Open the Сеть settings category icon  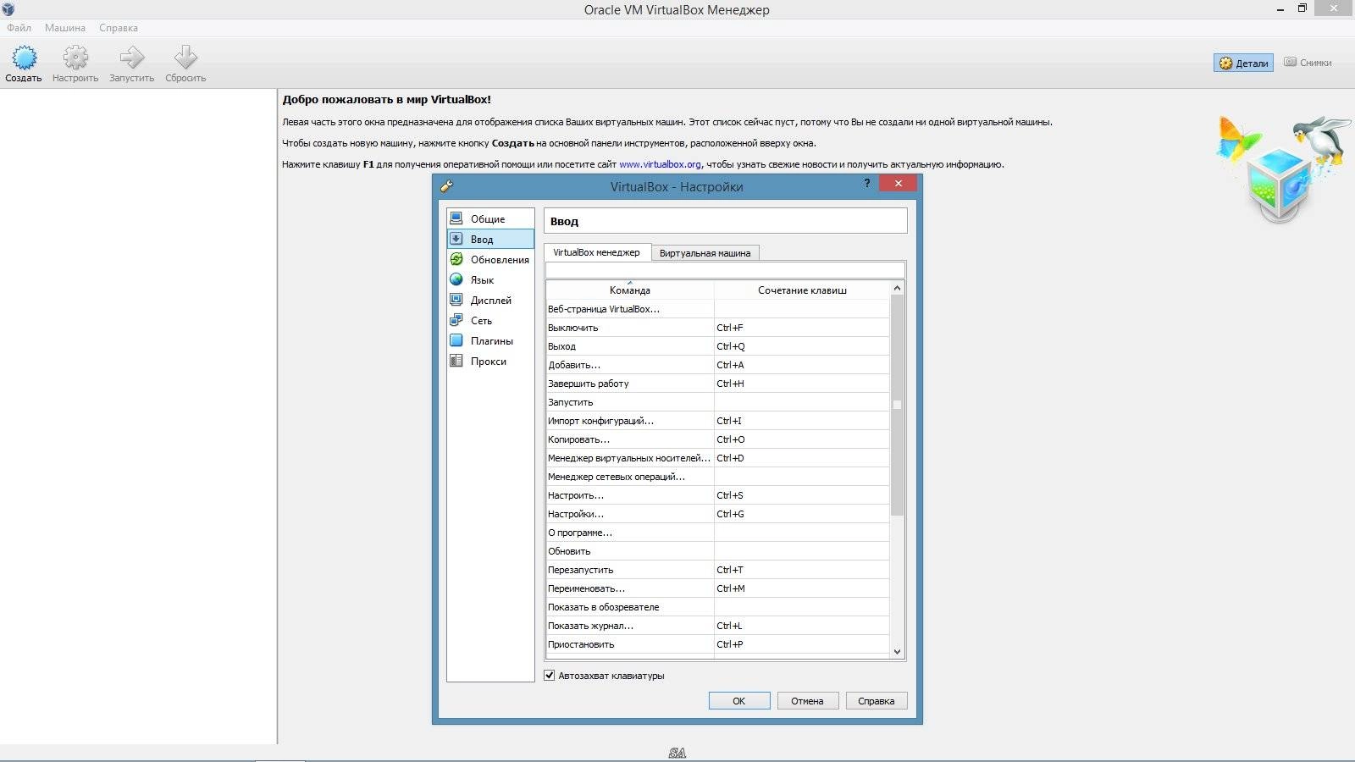point(456,320)
